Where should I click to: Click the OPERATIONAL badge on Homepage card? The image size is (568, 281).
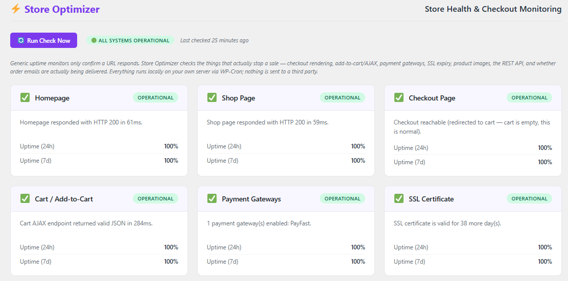click(x=155, y=97)
